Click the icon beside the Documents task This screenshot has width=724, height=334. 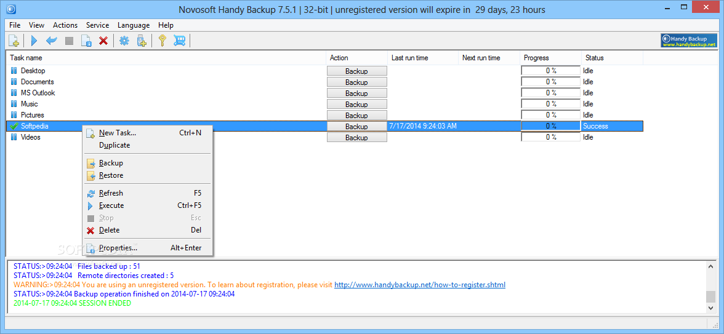coord(14,82)
